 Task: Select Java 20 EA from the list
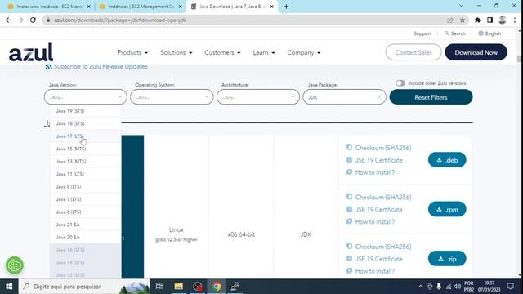[85, 238]
